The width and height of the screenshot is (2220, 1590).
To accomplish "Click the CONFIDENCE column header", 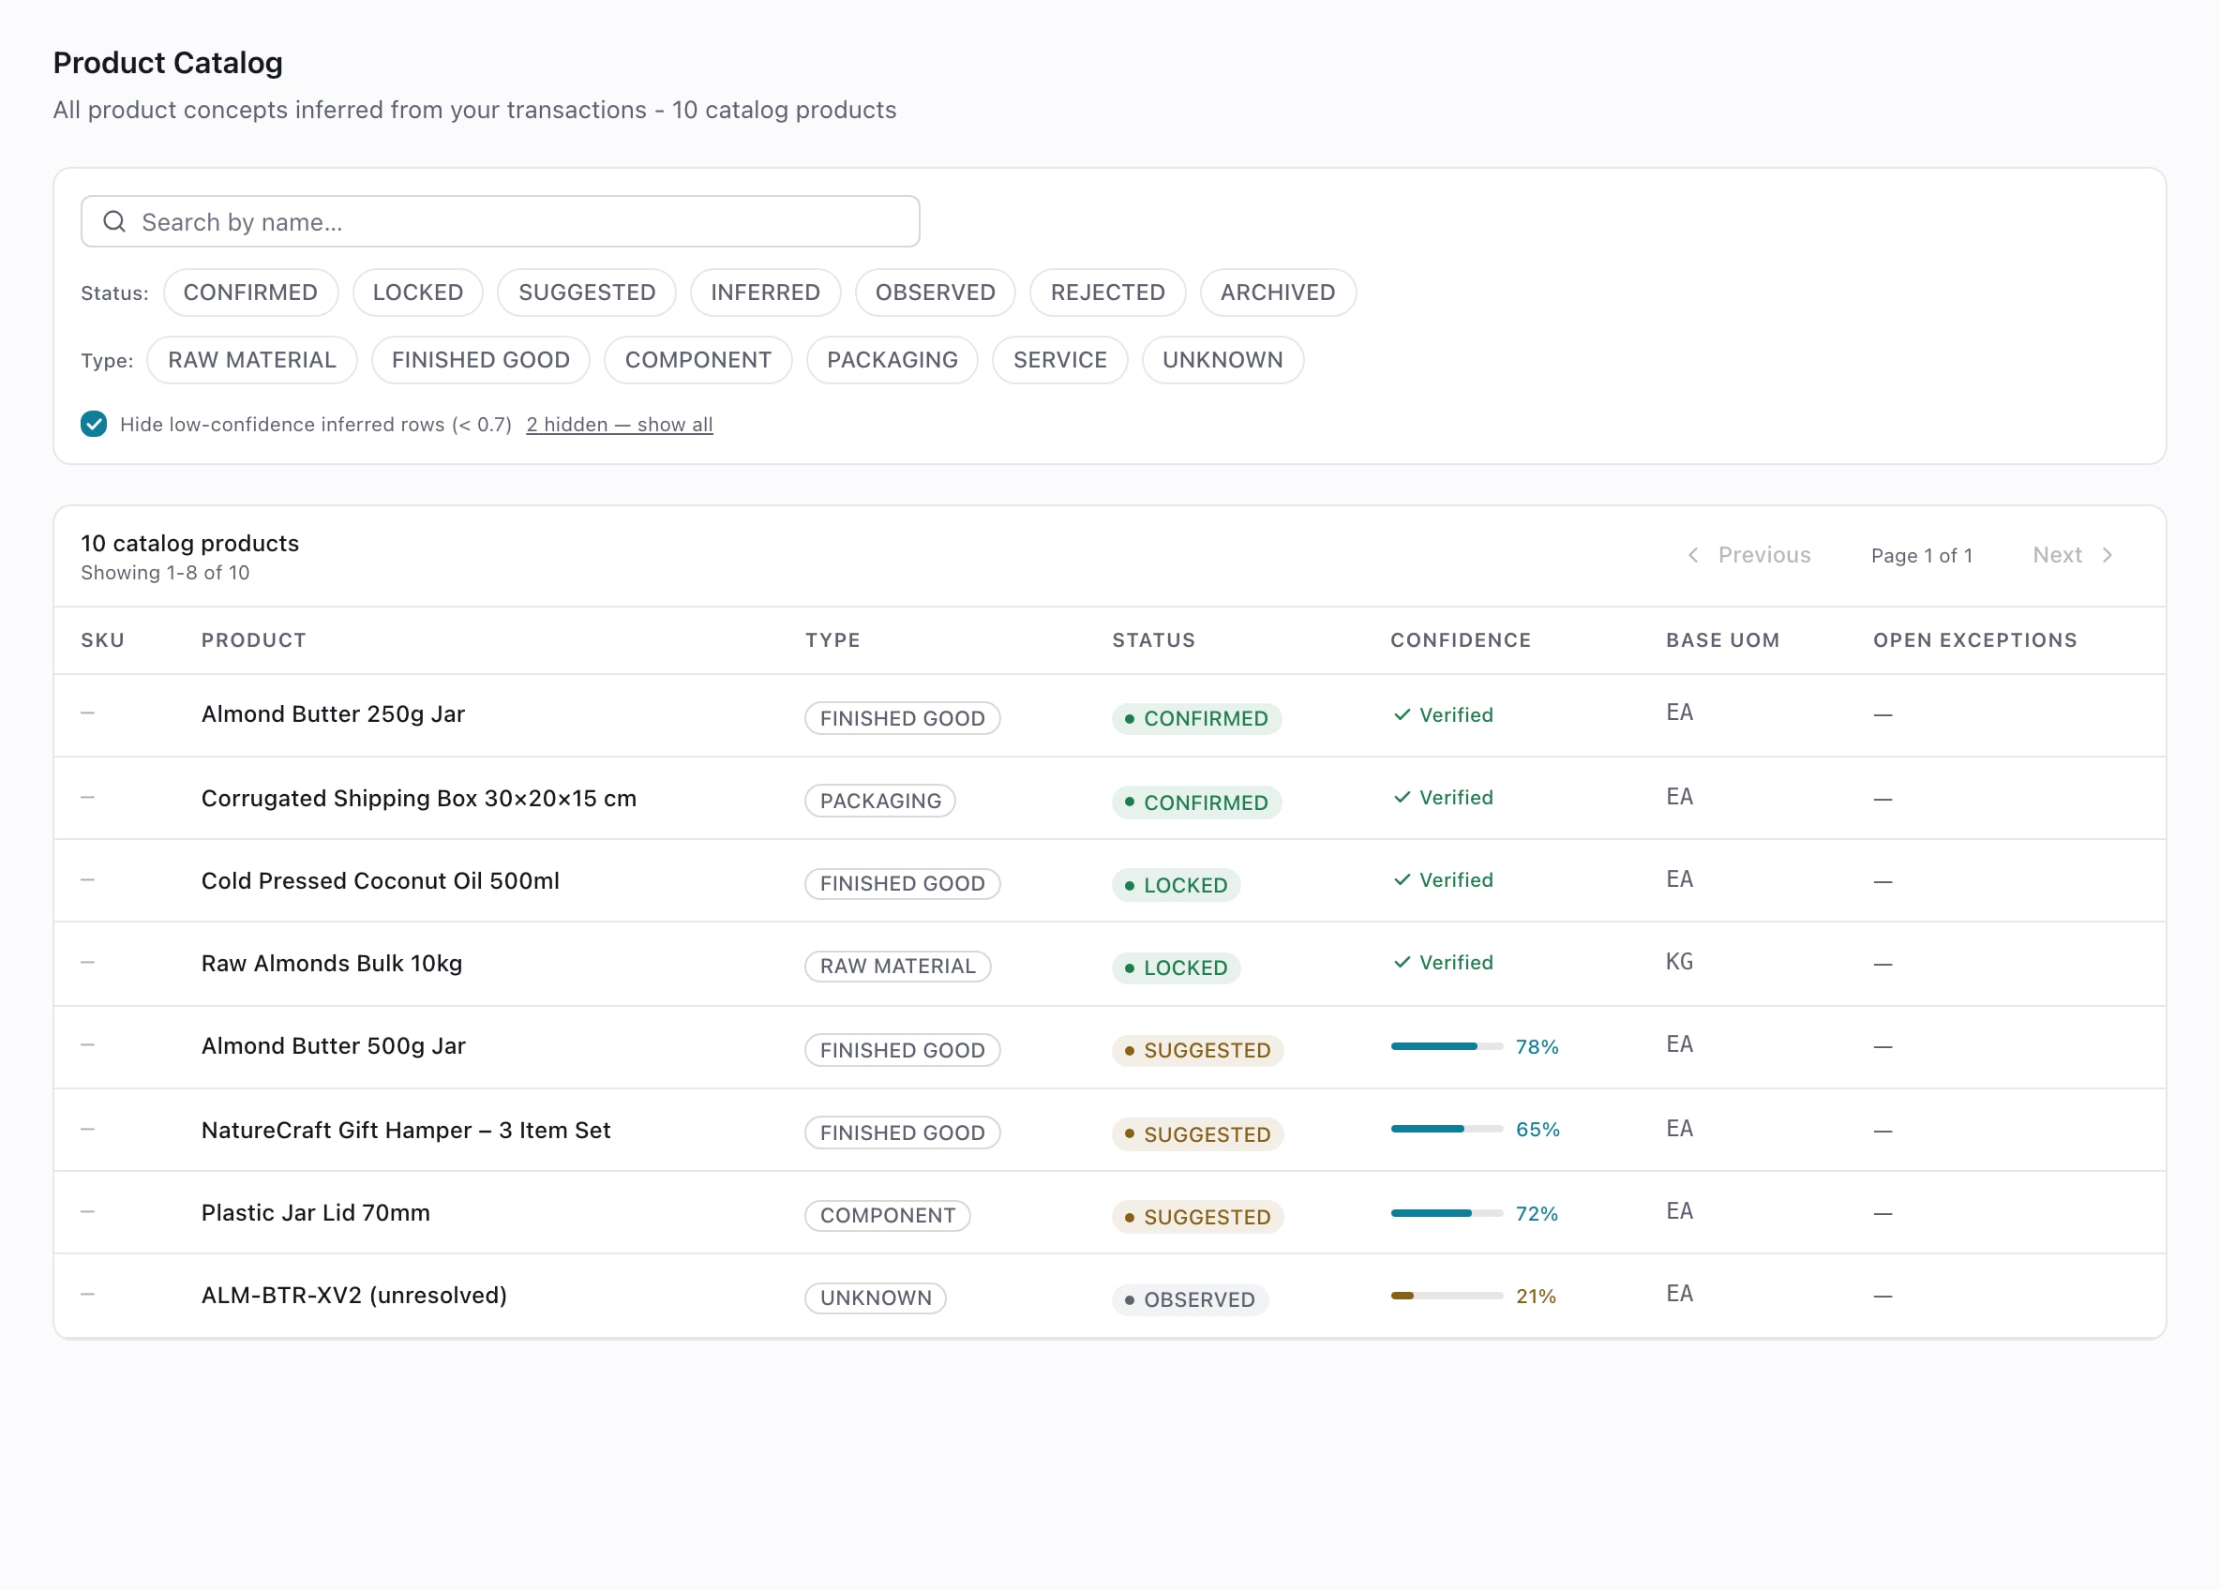I will tap(1461, 640).
